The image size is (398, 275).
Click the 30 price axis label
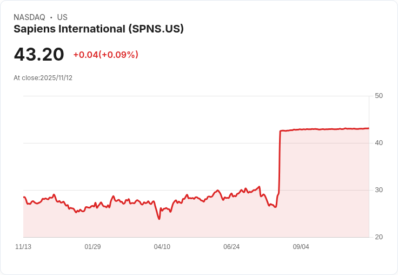[379, 190]
